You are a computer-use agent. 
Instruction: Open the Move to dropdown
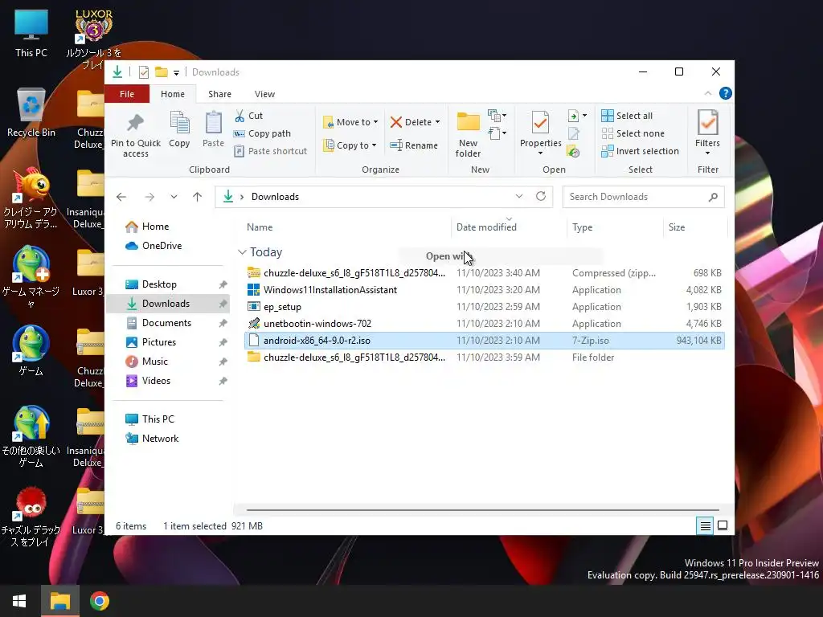click(x=350, y=122)
